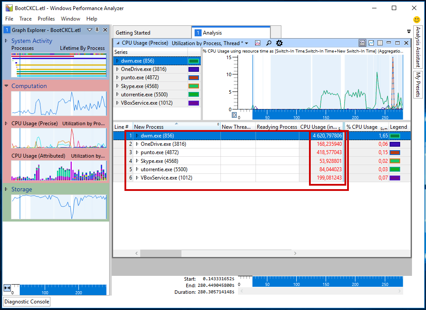Click OneDrive.exe legend swatch in table

coord(395,144)
